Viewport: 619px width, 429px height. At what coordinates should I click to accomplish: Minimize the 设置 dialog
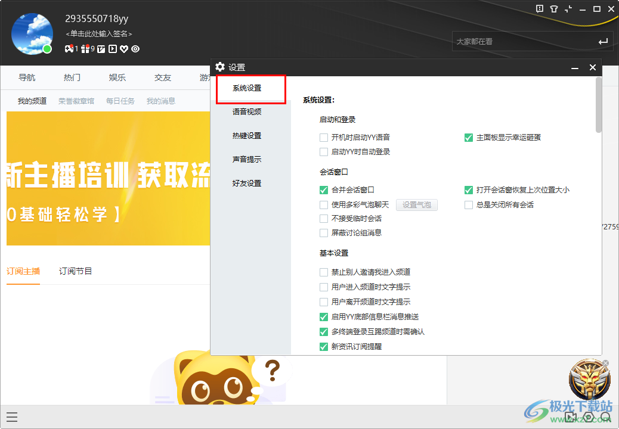click(x=575, y=68)
